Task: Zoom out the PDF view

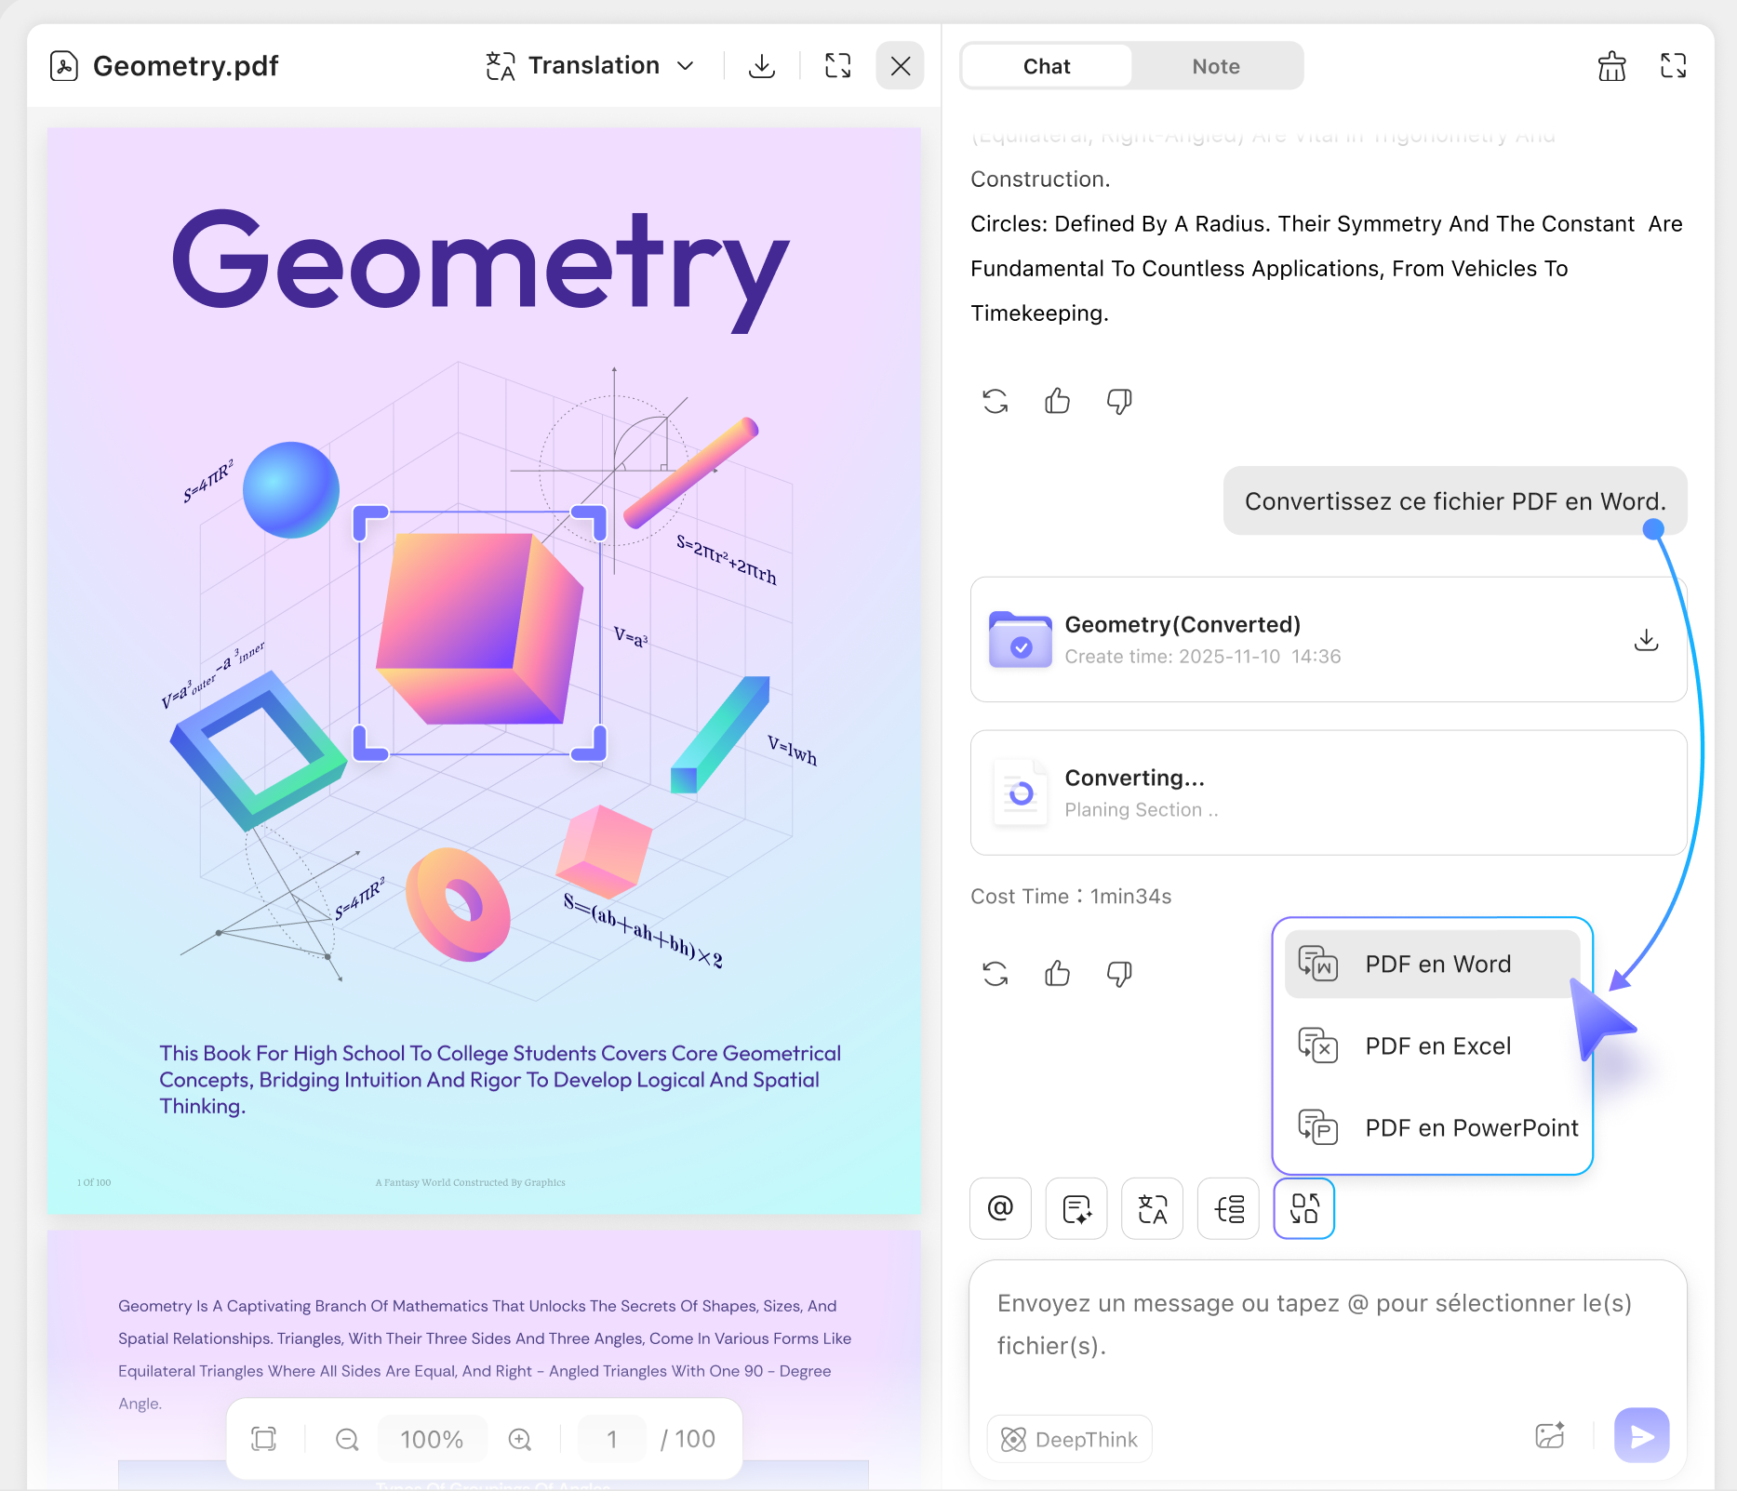Action: pos(346,1438)
